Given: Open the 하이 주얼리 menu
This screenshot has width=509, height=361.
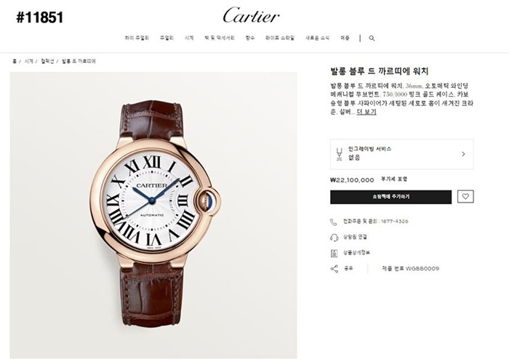Looking at the screenshot, I should tap(137, 38).
